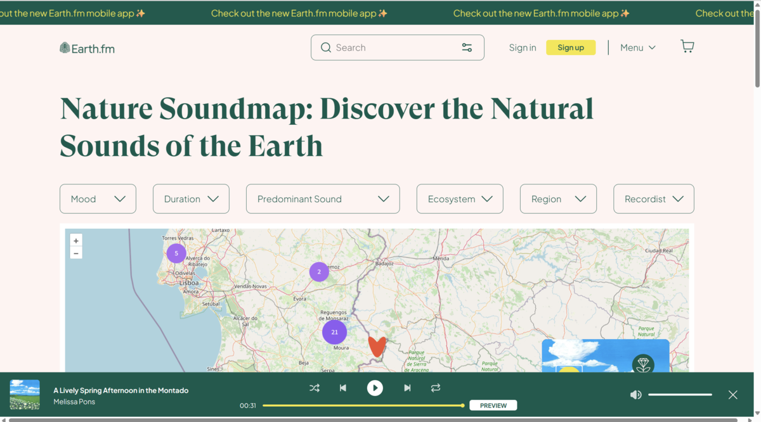The width and height of the screenshot is (761, 422).
Task: Click the 00:31 elapsed time
Action: click(248, 406)
